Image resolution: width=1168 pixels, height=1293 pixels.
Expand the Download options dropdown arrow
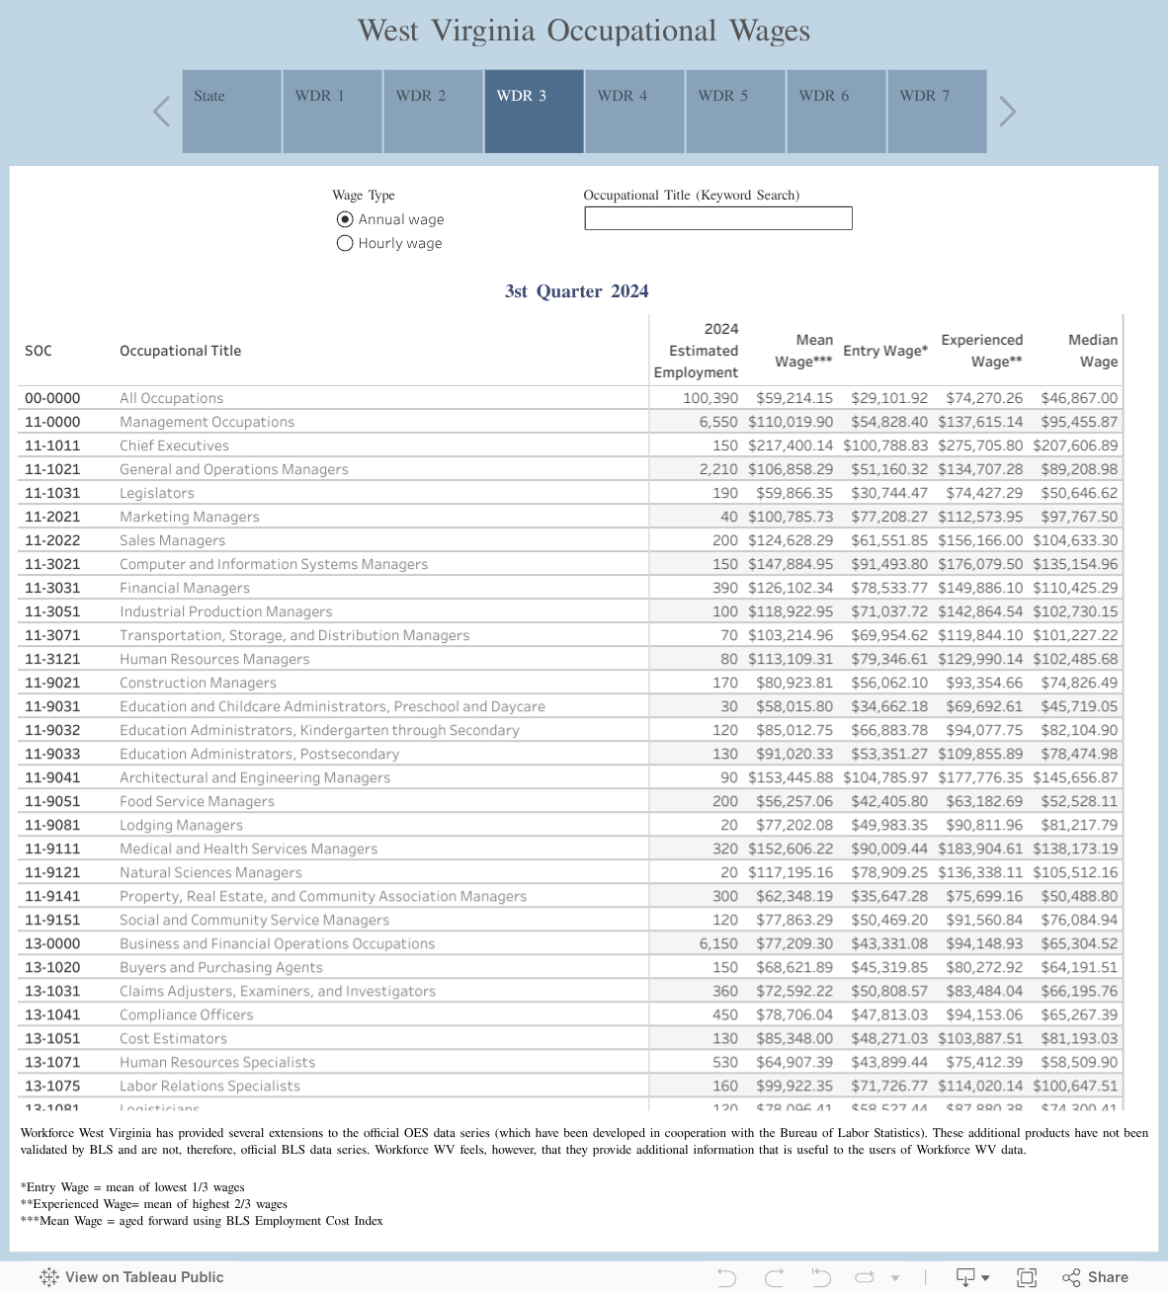click(x=987, y=1276)
